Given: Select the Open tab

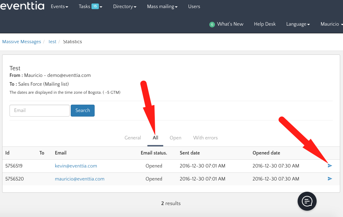Looking at the screenshot, I should pos(175,138).
